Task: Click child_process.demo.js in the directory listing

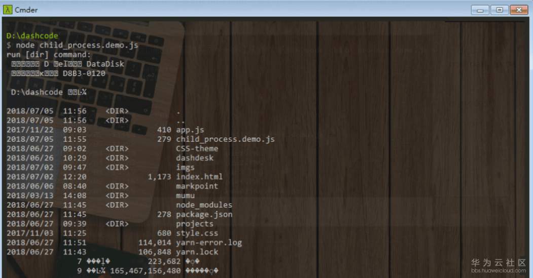Action: pyautogui.click(x=225, y=139)
